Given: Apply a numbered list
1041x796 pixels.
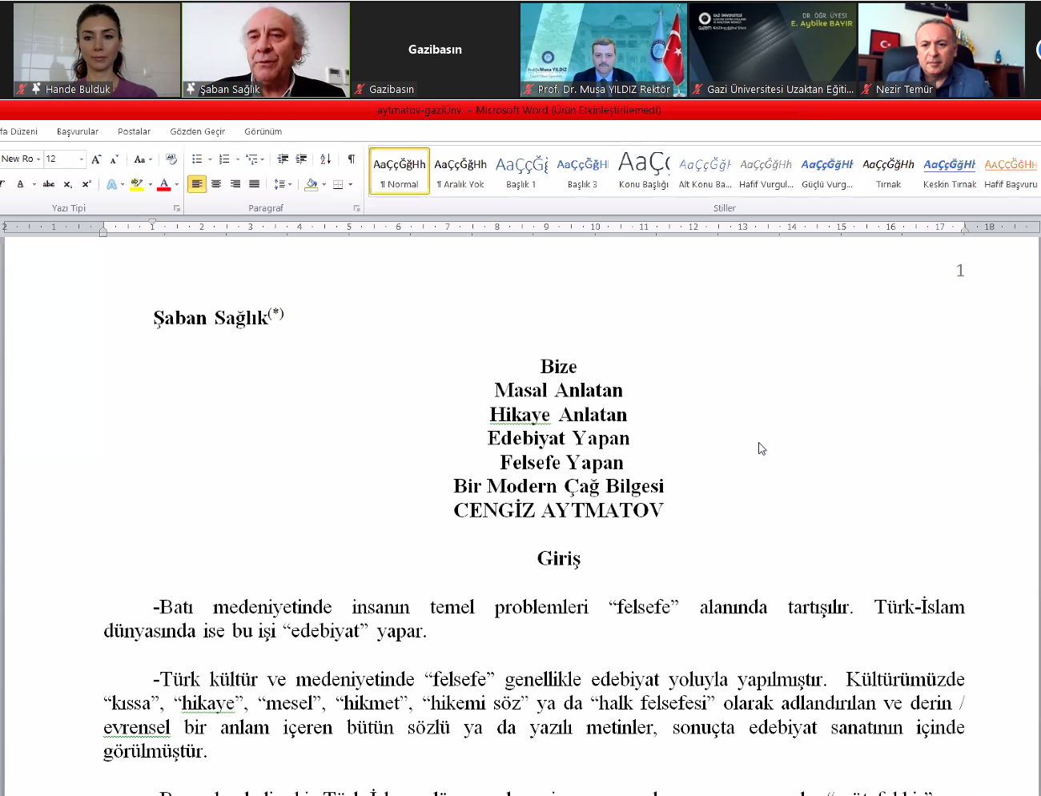Looking at the screenshot, I should point(224,159).
